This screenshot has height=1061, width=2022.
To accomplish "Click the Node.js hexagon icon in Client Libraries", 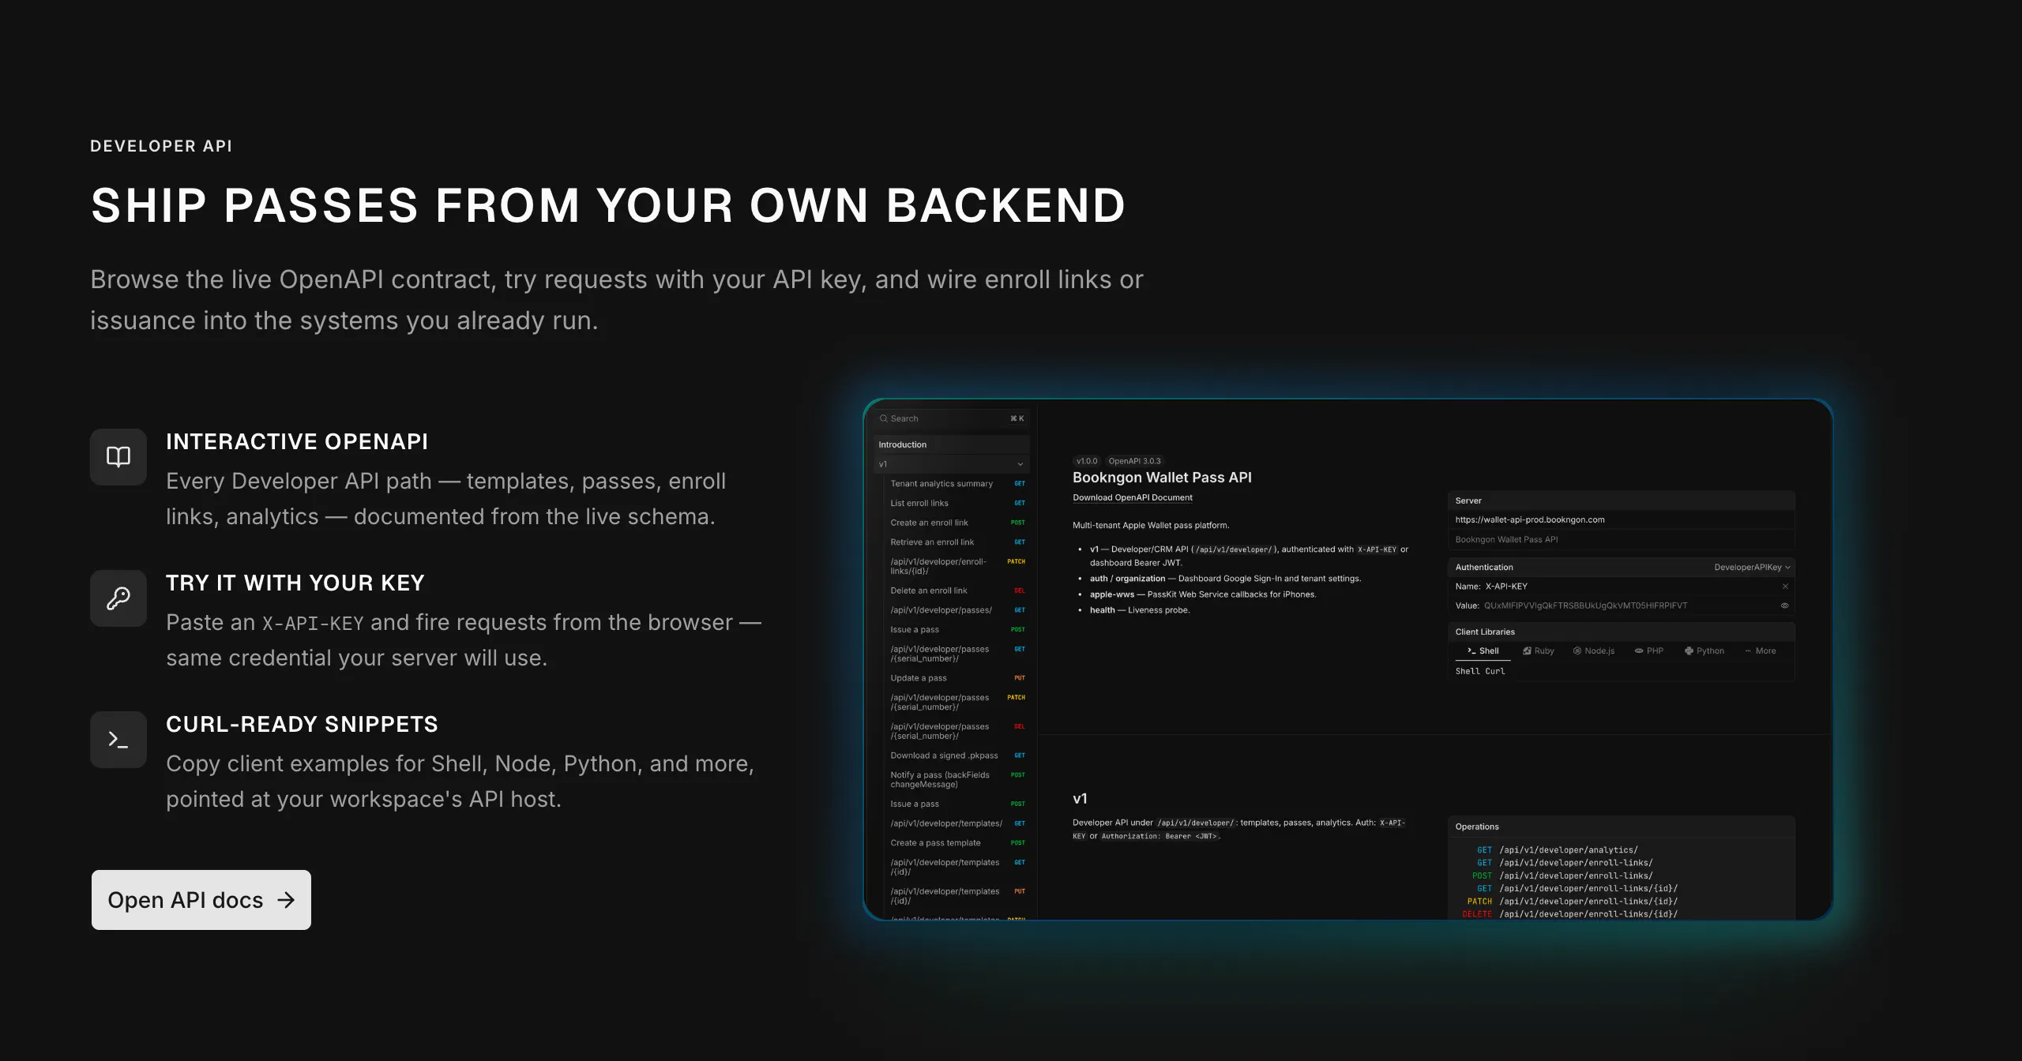I will pos(1577,650).
